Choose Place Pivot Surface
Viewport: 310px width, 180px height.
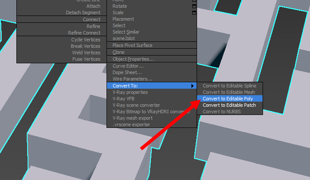pos(152,45)
